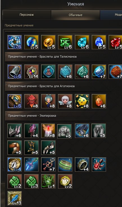
Task: Click the orange backpack agathion +6 icon
Action: [99, 101]
